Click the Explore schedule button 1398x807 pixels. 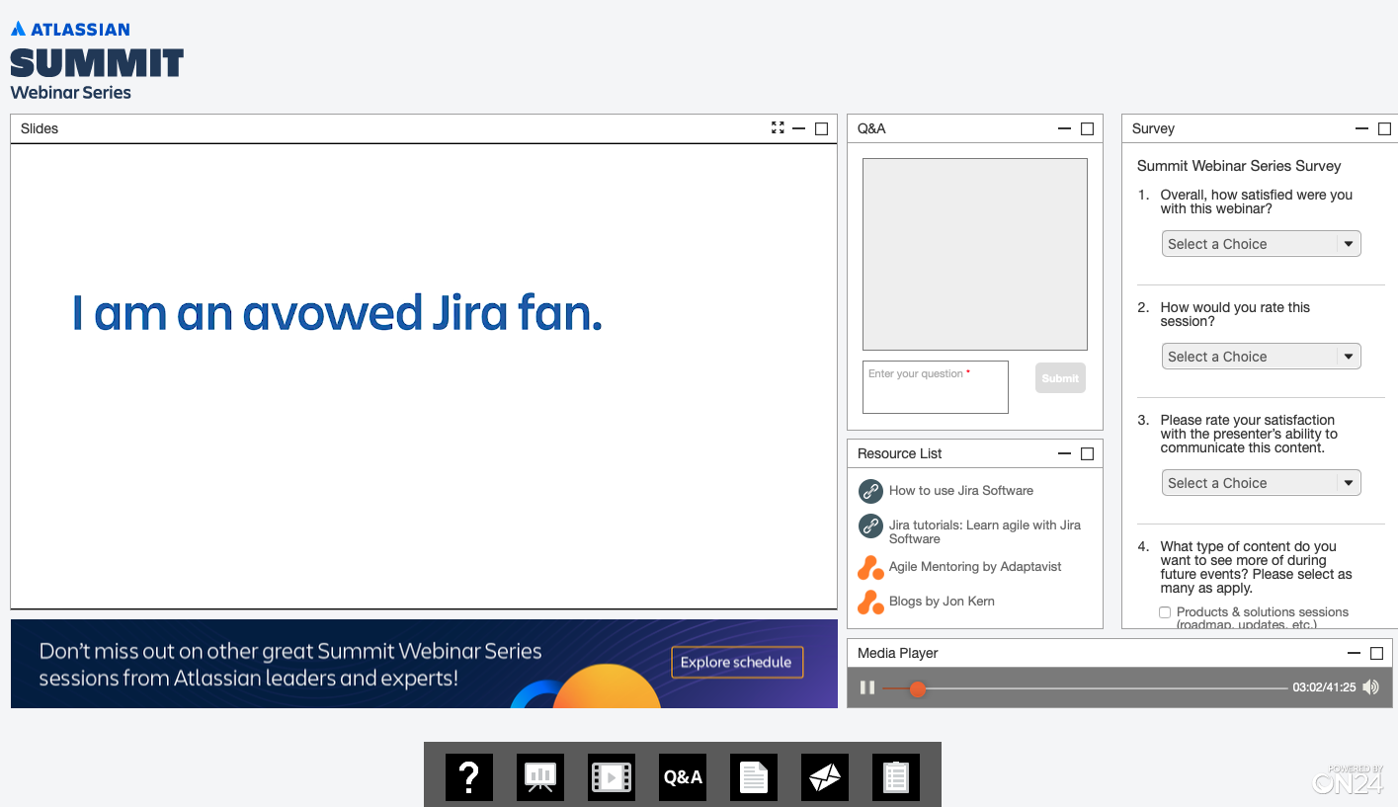point(737,662)
